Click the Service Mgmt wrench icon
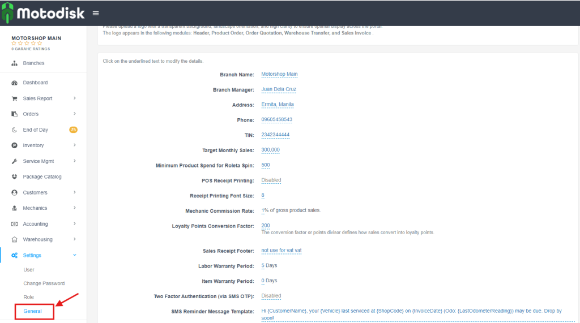This screenshot has height=323, width=580. click(x=15, y=161)
